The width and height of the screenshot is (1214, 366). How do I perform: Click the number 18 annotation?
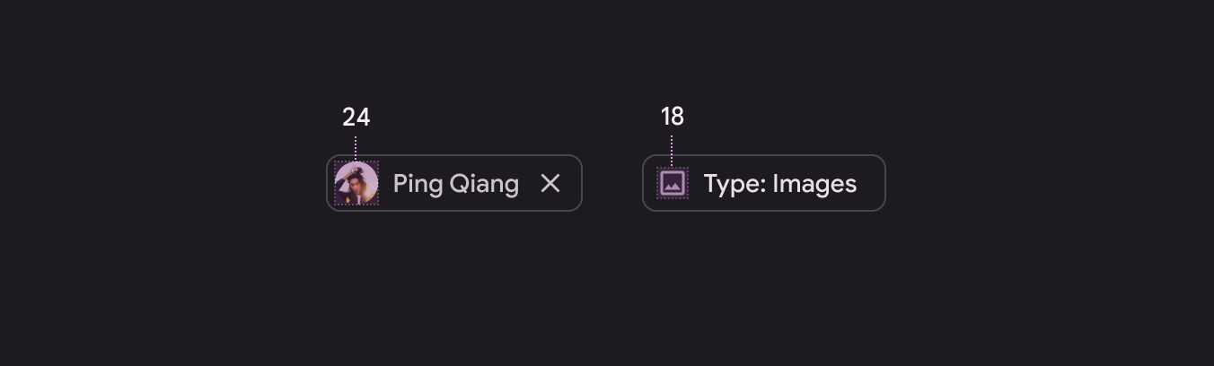(673, 117)
